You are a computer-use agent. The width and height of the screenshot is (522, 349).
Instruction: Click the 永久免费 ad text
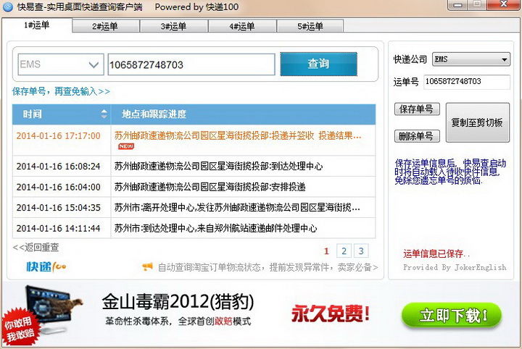pyautogui.click(x=331, y=314)
